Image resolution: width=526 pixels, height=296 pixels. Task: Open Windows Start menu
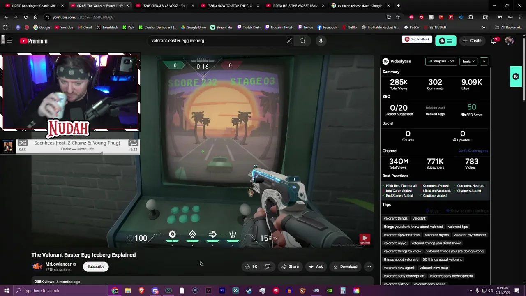click(x=7, y=291)
